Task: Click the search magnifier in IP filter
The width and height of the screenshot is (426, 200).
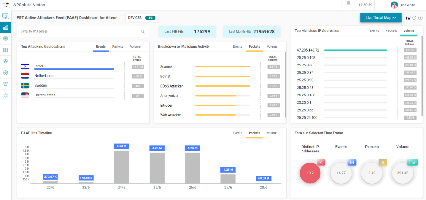Action: click(143, 31)
